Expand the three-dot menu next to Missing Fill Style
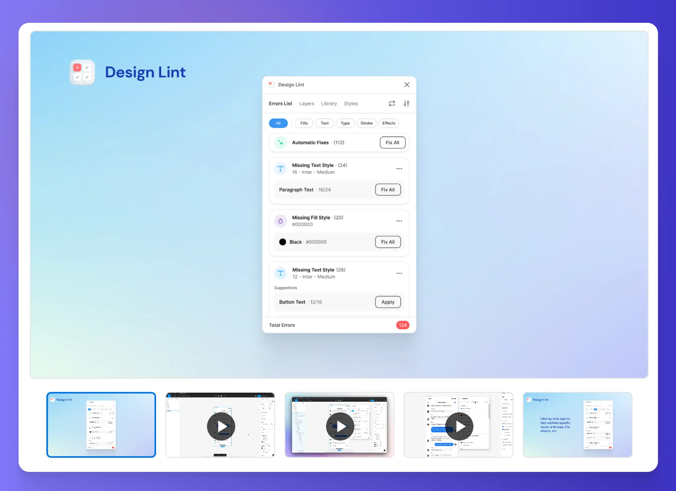 click(400, 221)
